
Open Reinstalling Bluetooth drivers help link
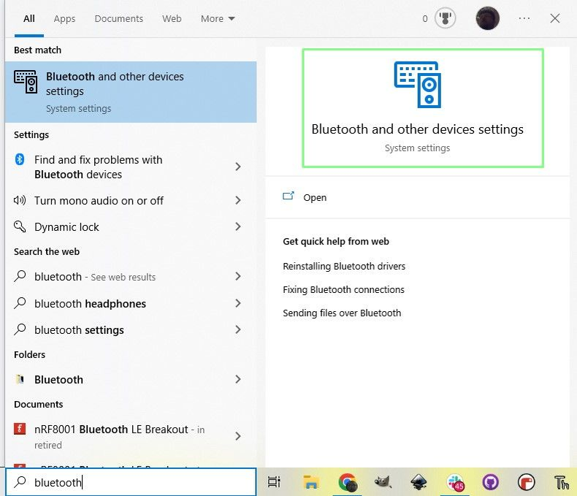pyautogui.click(x=344, y=266)
